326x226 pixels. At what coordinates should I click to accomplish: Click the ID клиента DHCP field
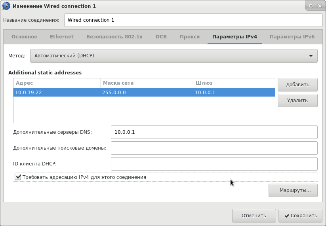[214, 163]
